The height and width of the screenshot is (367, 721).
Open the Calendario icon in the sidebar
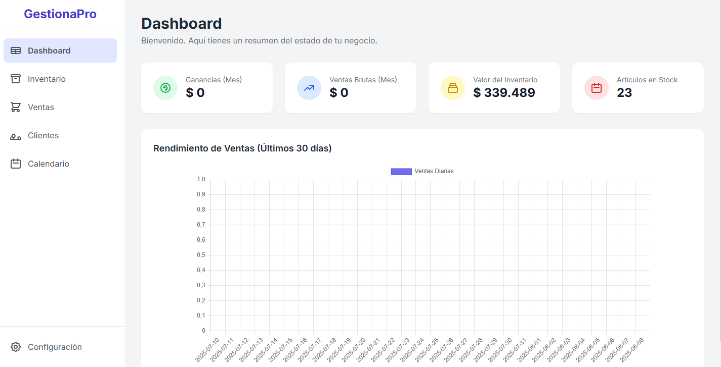tap(16, 164)
